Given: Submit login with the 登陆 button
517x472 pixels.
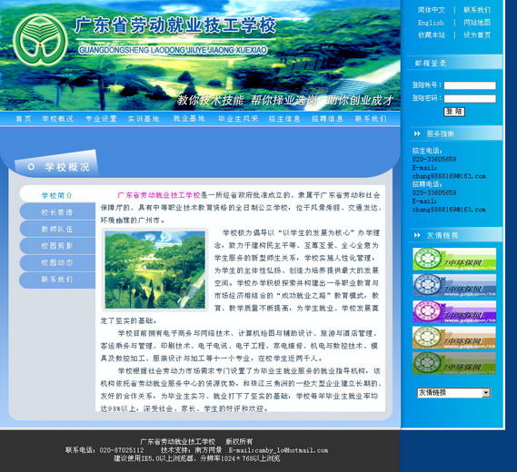Looking at the screenshot, I should coord(454,112).
